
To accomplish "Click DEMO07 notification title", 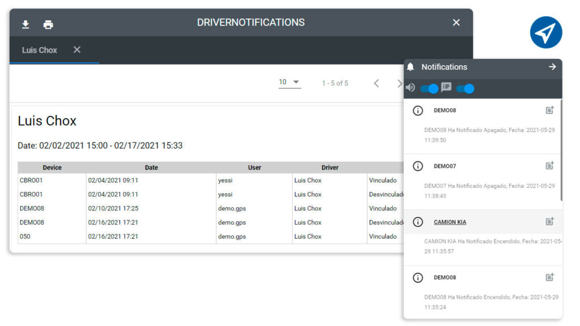I will coord(445,166).
